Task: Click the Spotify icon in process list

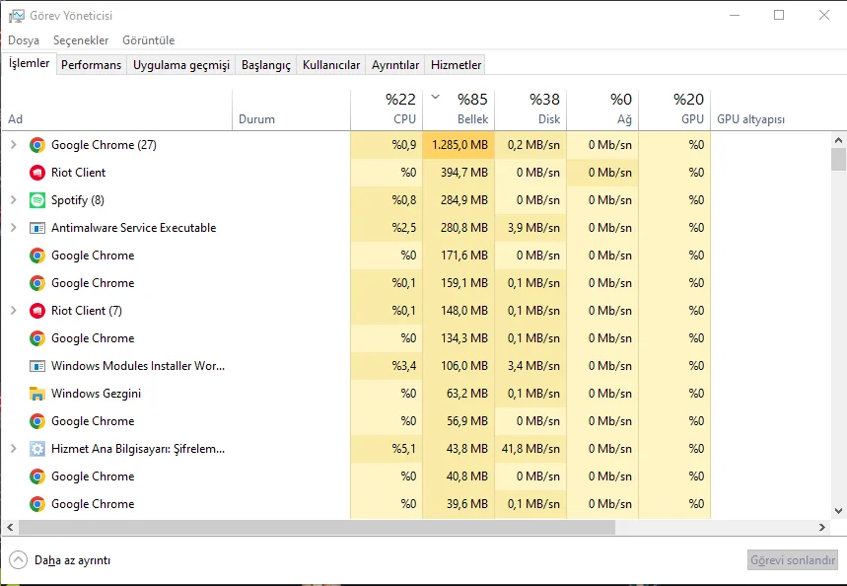Action: point(37,200)
